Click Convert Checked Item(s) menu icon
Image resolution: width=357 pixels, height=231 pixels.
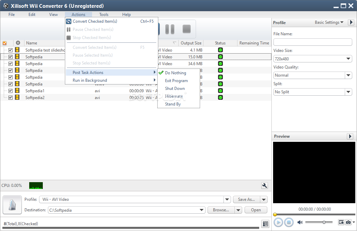69,21
